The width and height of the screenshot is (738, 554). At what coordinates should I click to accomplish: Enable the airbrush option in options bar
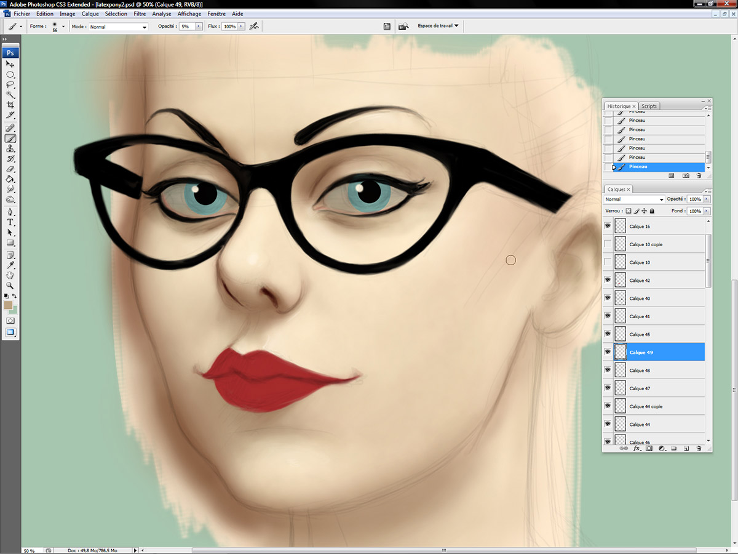click(254, 26)
